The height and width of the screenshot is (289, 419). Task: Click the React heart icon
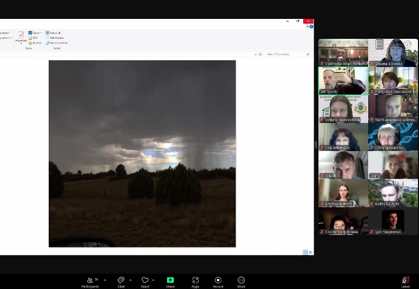click(x=145, y=280)
